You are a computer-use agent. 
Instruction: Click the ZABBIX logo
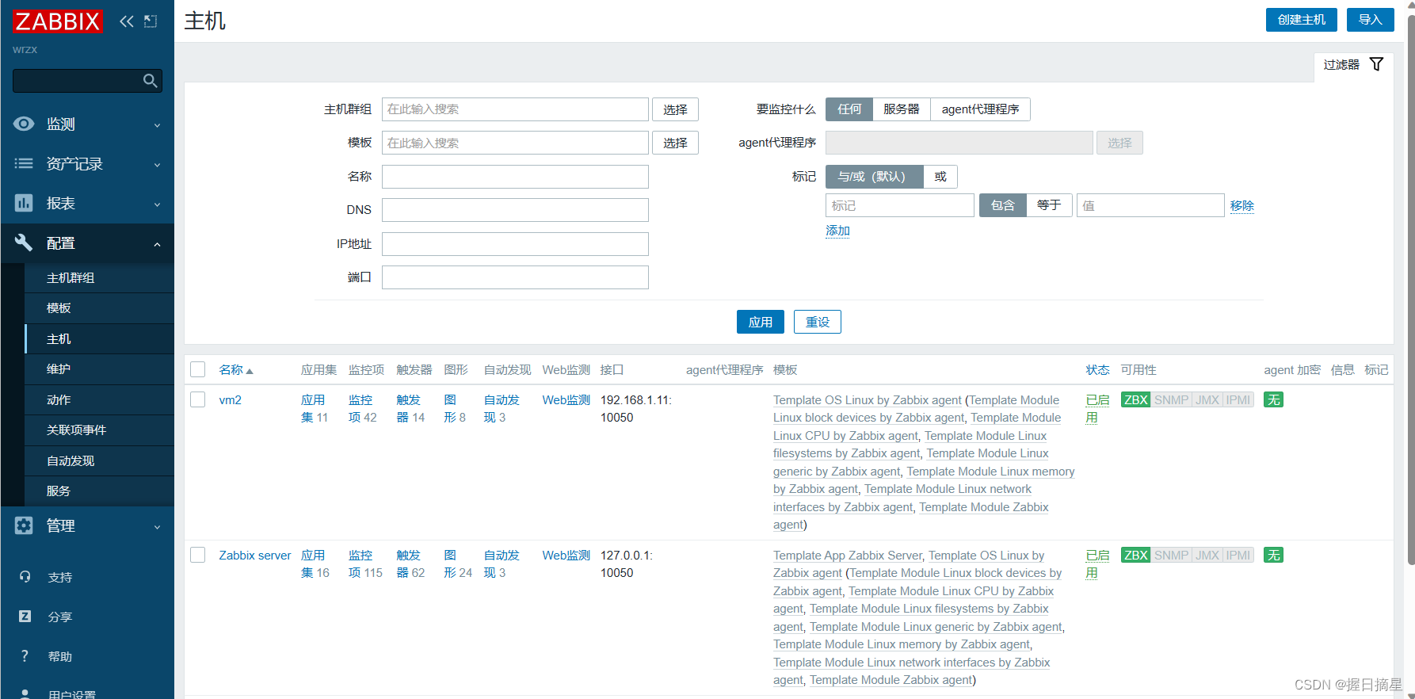57,21
